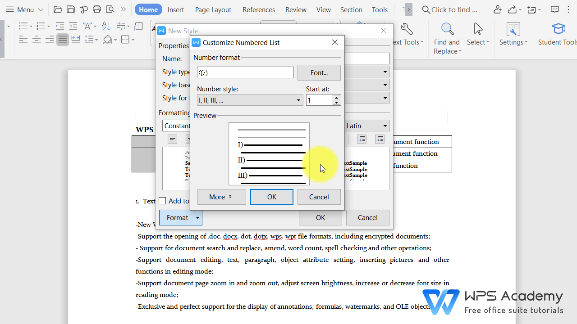Click the Decrease Indent icon
Screen dimensions: 577x324
tap(60, 26)
